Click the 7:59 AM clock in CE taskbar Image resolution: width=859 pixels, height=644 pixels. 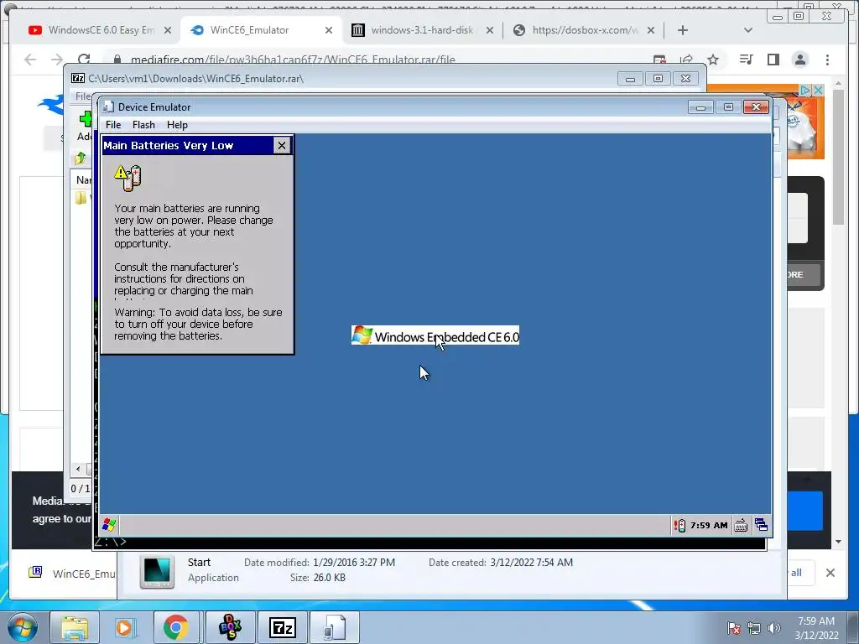coord(709,526)
